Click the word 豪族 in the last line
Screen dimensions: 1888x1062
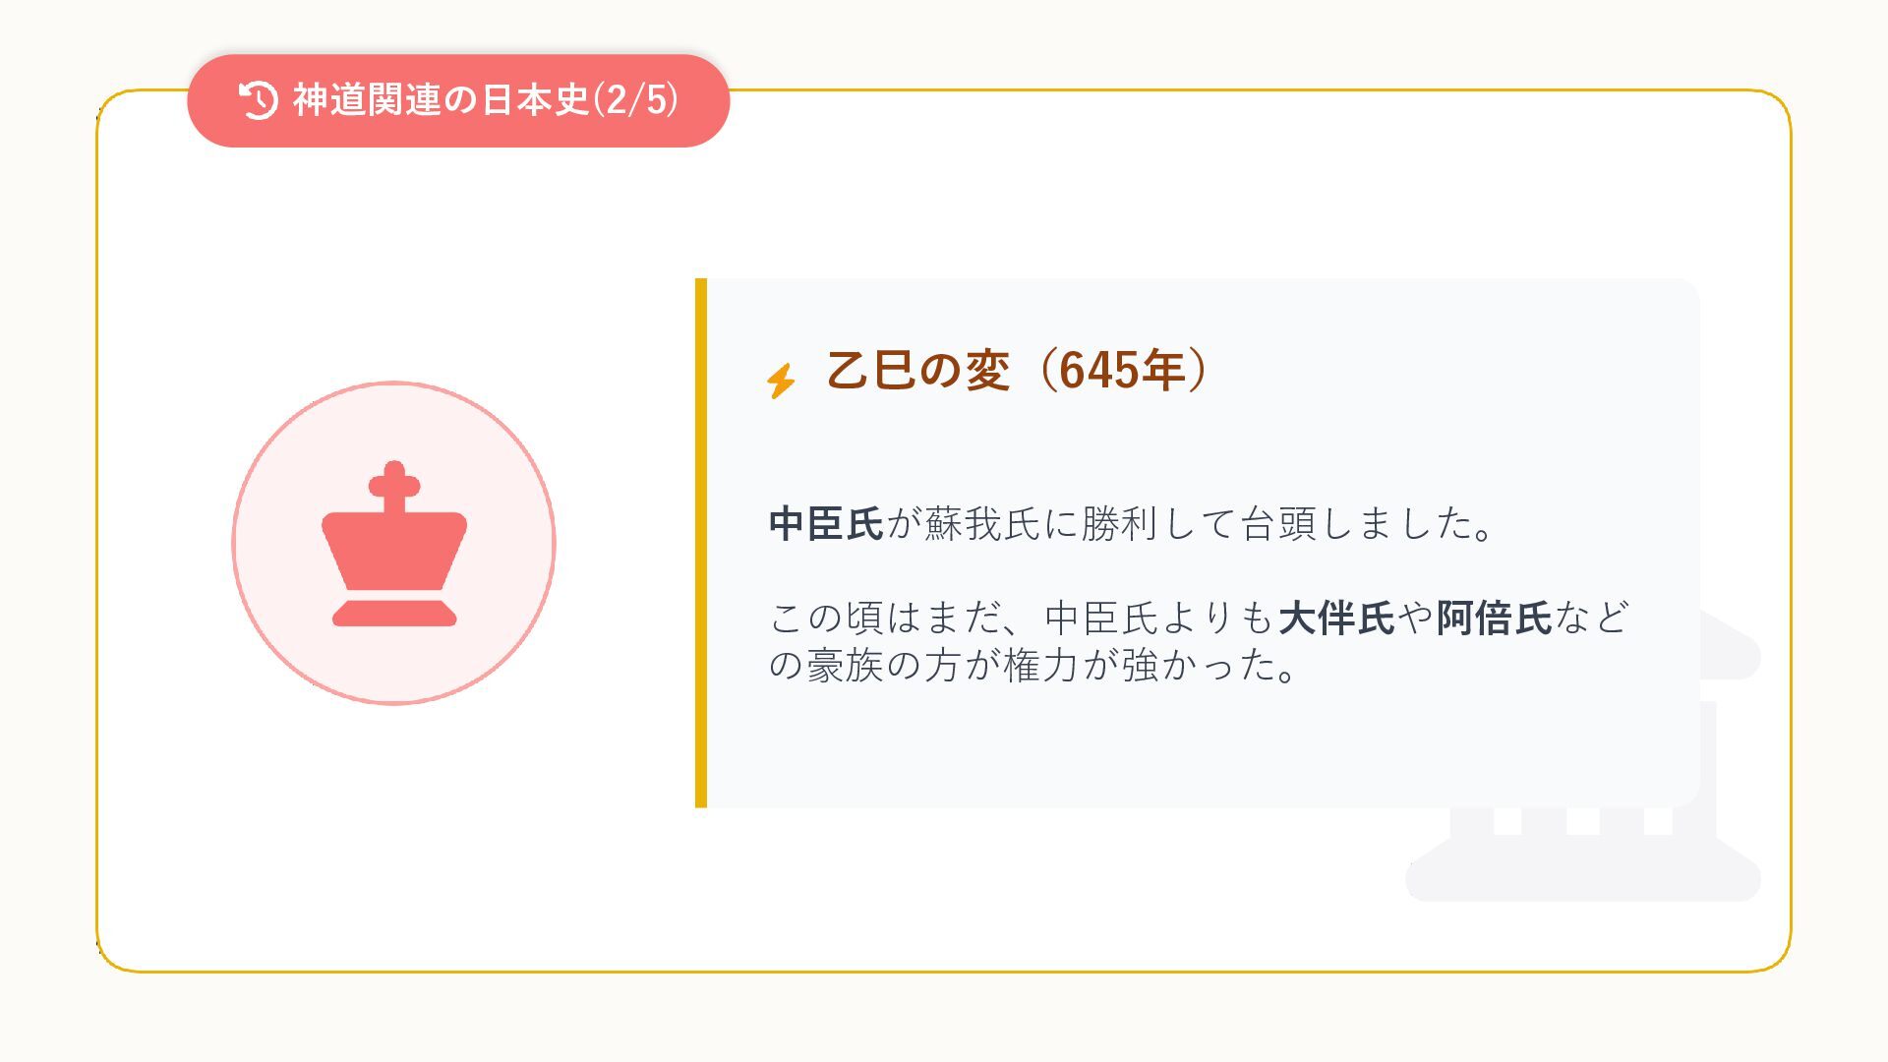click(845, 666)
